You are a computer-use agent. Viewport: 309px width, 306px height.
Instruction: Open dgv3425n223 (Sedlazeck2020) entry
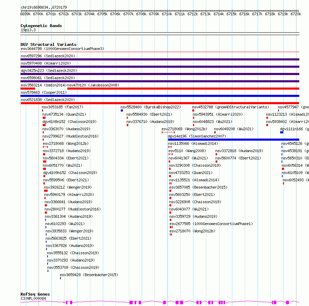click(x=49, y=71)
